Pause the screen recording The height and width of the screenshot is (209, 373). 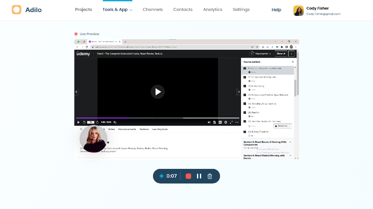point(199,176)
